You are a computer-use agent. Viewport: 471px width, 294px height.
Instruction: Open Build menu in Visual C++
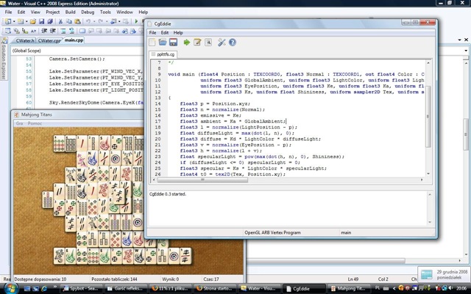click(x=71, y=12)
